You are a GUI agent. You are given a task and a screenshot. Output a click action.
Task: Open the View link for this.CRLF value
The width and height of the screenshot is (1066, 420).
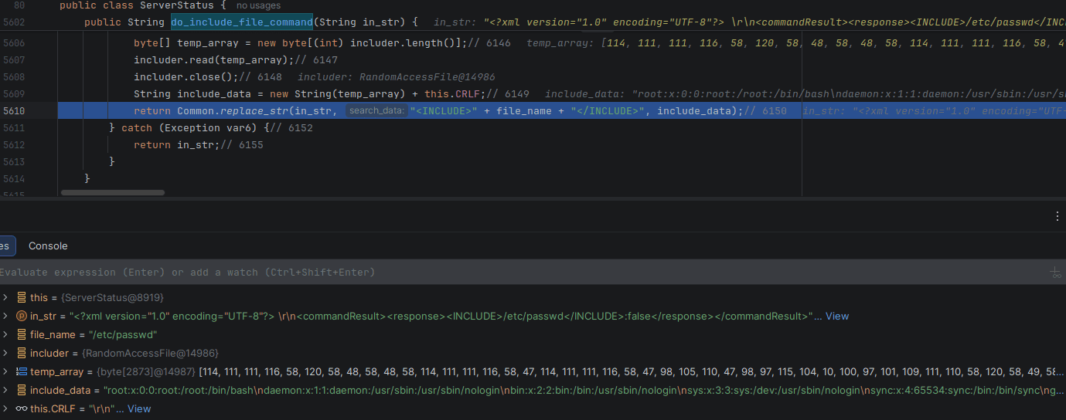[x=139, y=408]
